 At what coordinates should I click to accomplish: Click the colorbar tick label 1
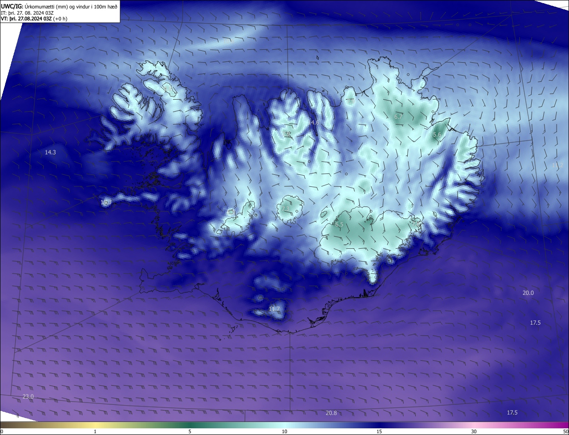[95, 431]
